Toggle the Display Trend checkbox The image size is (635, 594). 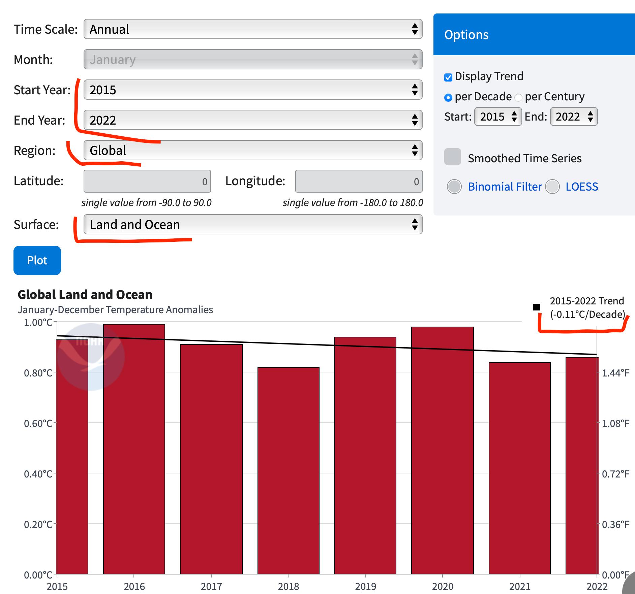tap(448, 77)
